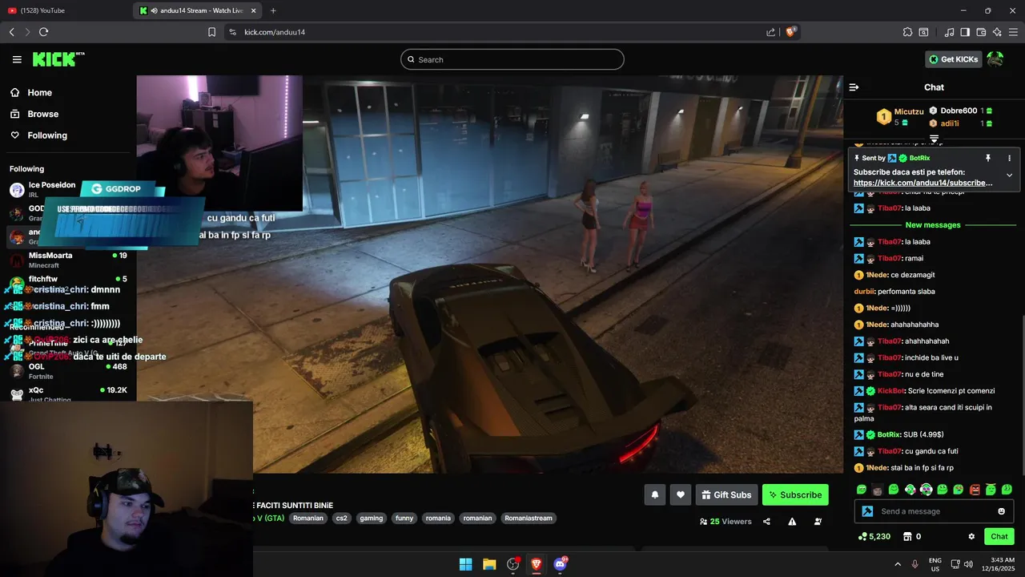
Task: Show hidden system tray icons
Action: coord(897,564)
